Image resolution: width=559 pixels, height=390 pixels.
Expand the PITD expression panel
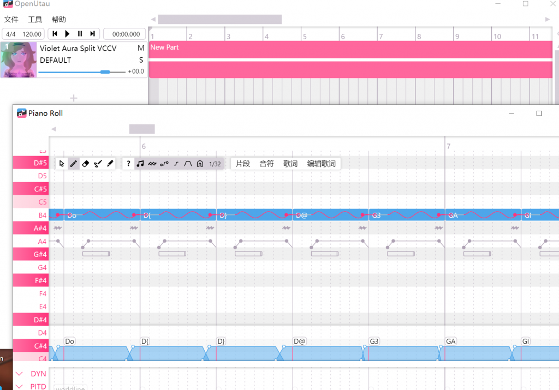[20, 386]
